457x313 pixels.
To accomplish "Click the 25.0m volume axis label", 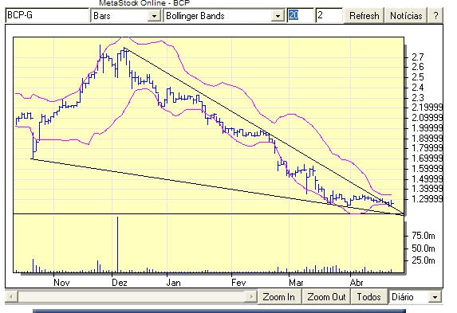I will point(424,260).
